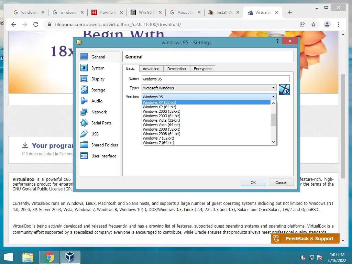
Task: Click the Windows 95 OS type icon
Action: coord(284,90)
